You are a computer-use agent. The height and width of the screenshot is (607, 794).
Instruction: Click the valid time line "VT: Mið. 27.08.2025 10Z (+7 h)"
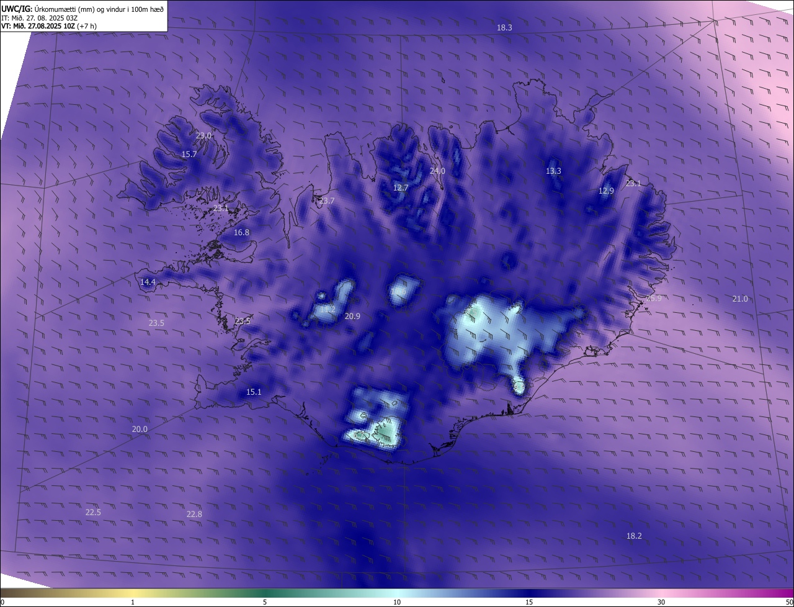tap(49, 27)
